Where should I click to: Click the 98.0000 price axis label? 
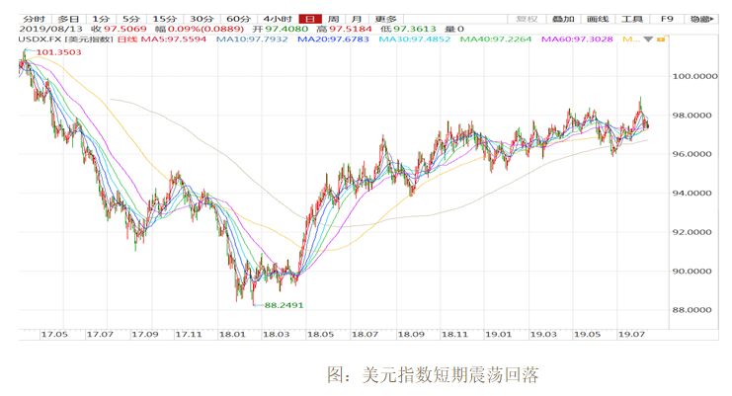[x=691, y=116]
